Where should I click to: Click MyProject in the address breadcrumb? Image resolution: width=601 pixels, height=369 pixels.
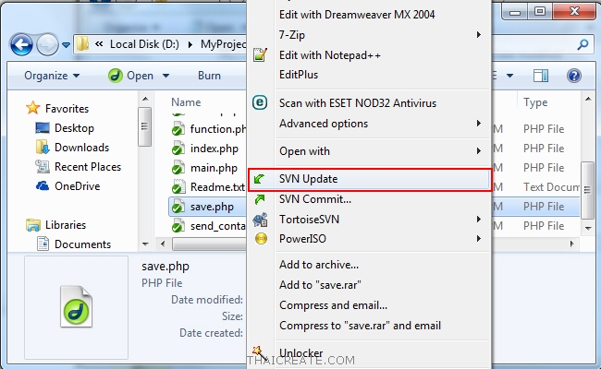tap(223, 44)
